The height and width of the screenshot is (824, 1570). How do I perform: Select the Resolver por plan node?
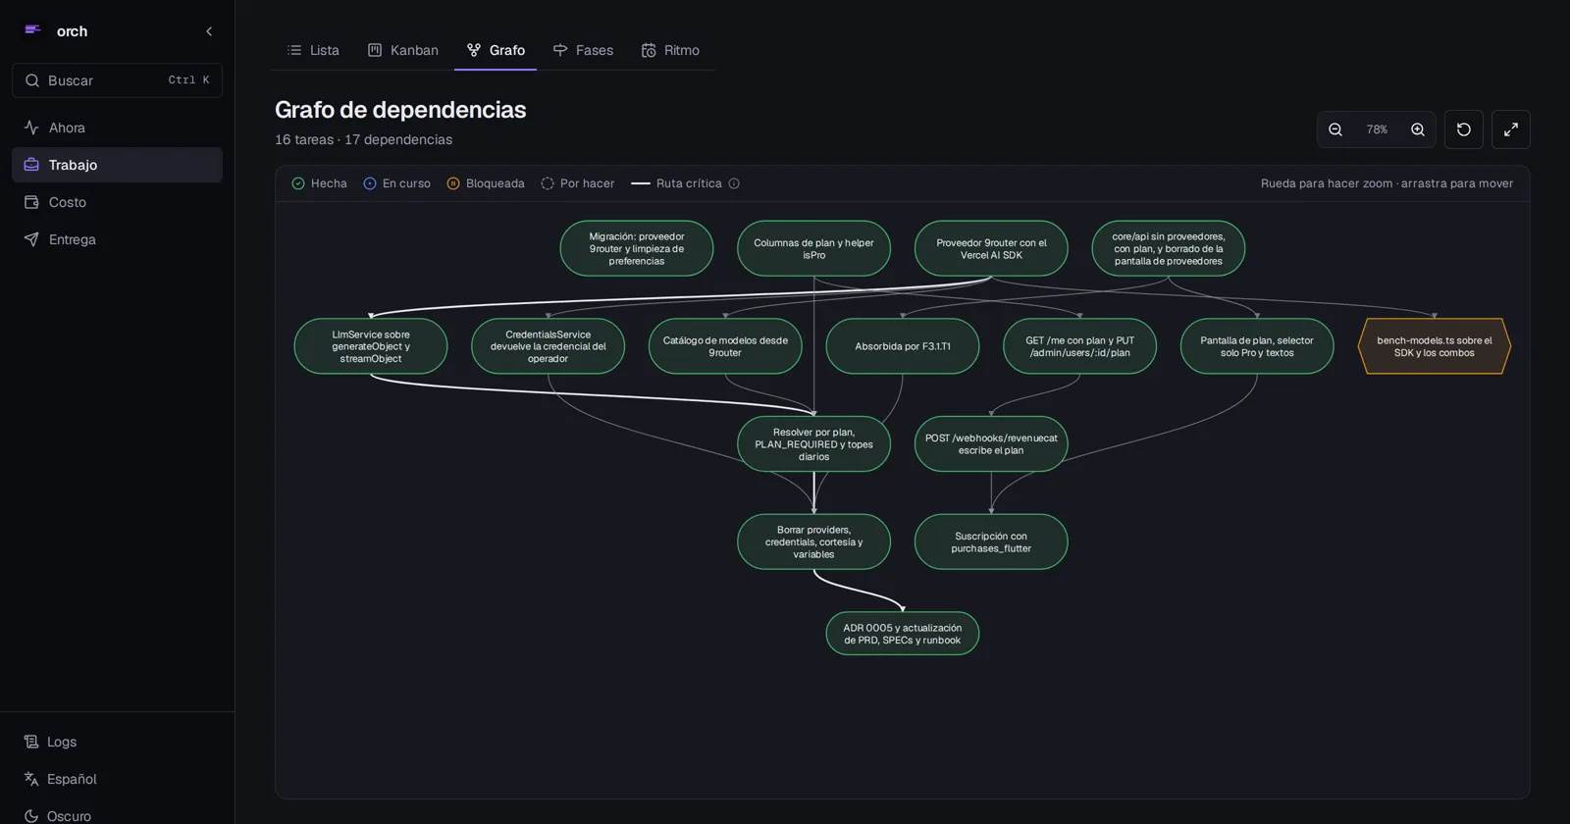(813, 444)
